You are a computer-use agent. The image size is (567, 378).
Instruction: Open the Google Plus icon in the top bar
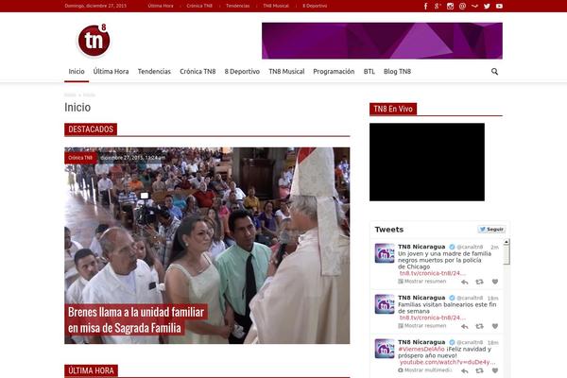438,7
